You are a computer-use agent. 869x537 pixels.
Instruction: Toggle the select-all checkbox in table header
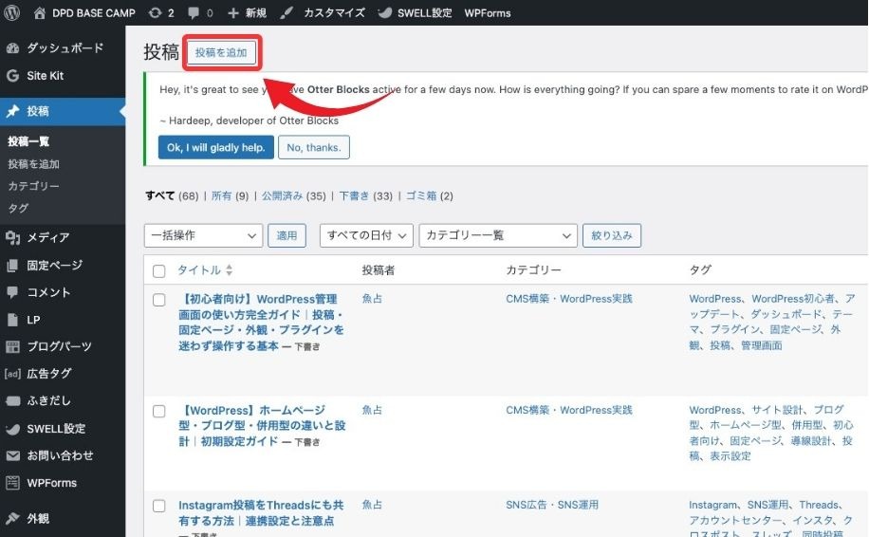159,271
